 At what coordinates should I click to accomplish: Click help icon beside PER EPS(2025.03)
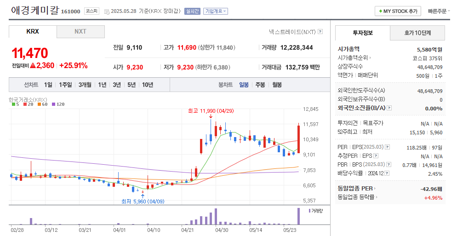point(387,147)
